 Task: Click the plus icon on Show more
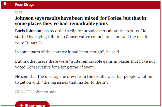[x=21, y=105]
